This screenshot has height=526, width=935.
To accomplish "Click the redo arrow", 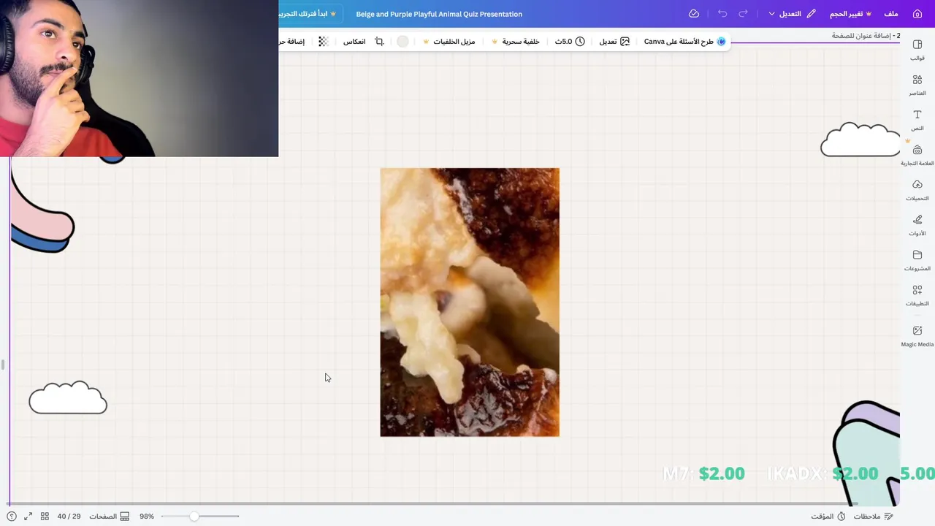I will tap(744, 14).
